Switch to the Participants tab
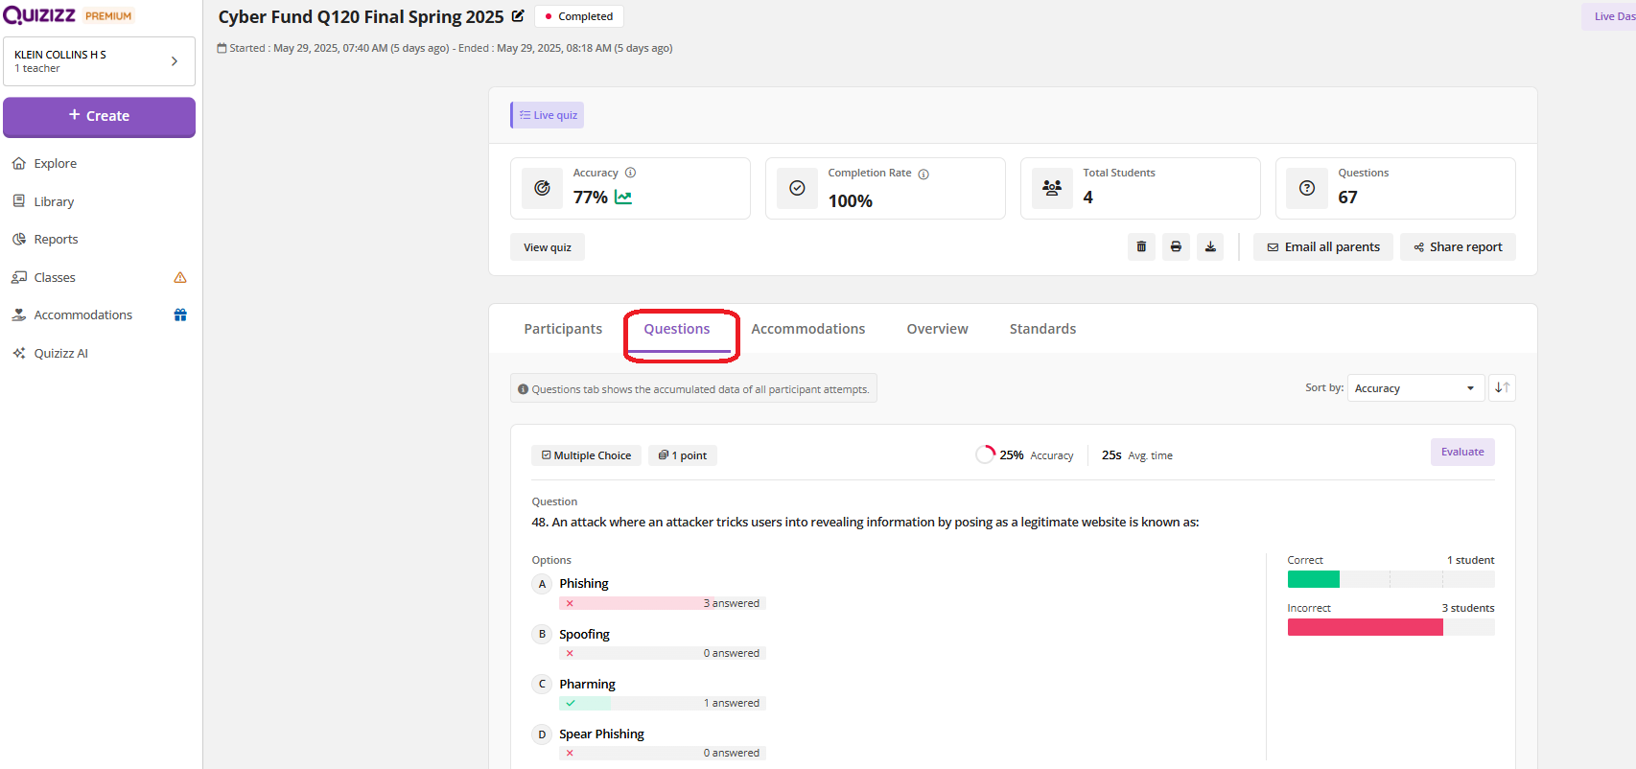 point(563,329)
